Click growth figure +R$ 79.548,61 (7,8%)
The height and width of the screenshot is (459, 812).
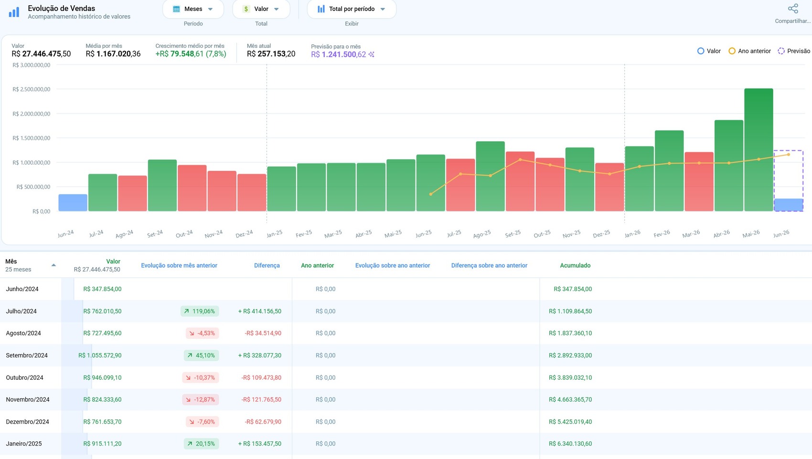pos(191,54)
